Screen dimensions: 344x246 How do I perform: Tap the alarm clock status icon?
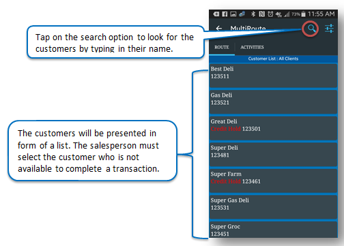(270, 14)
